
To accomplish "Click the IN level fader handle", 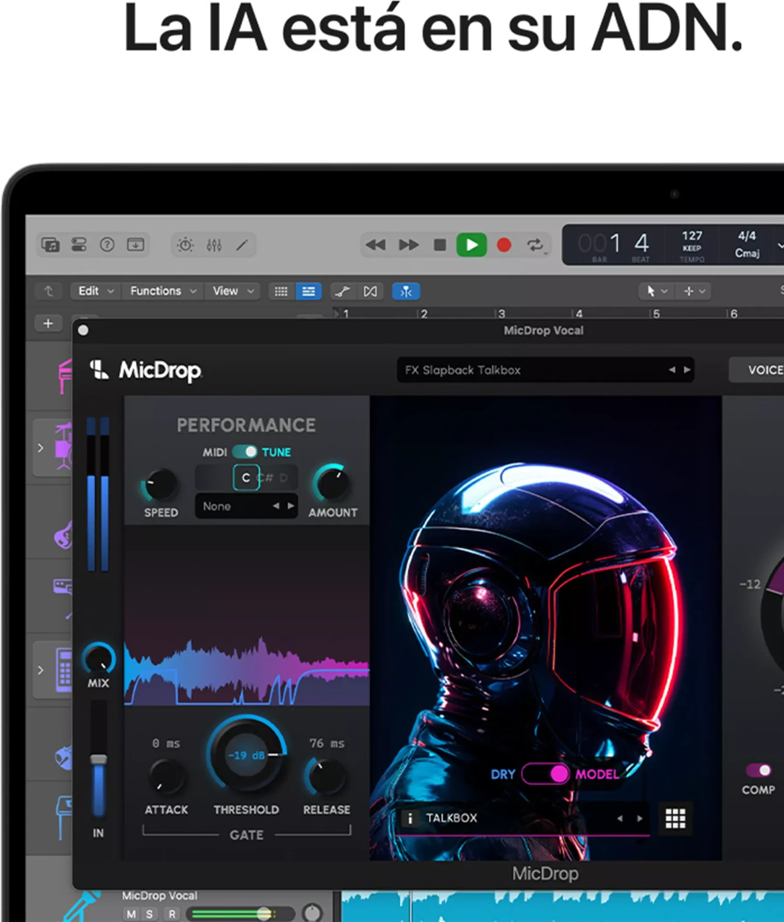I will [99, 760].
